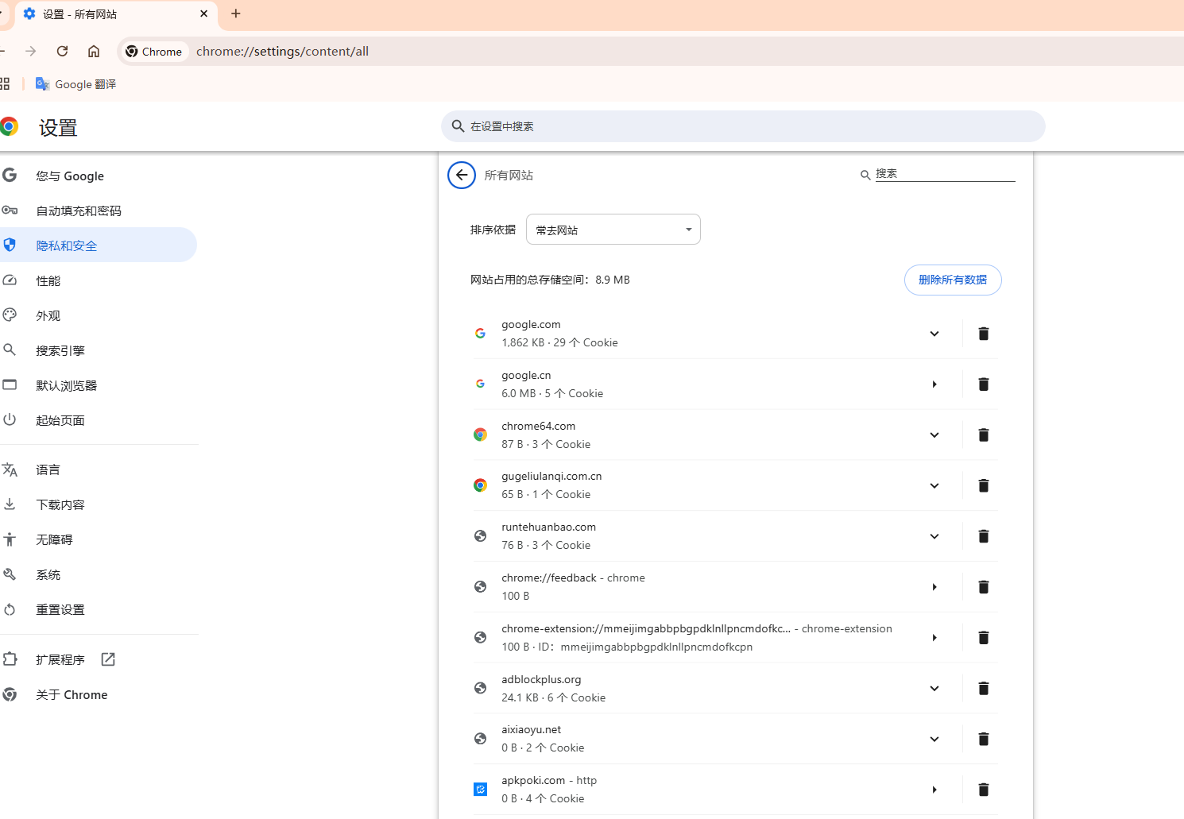Click the Google 翻译 bookmark
Viewport: 1184px width, 819px height.
[76, 84]
